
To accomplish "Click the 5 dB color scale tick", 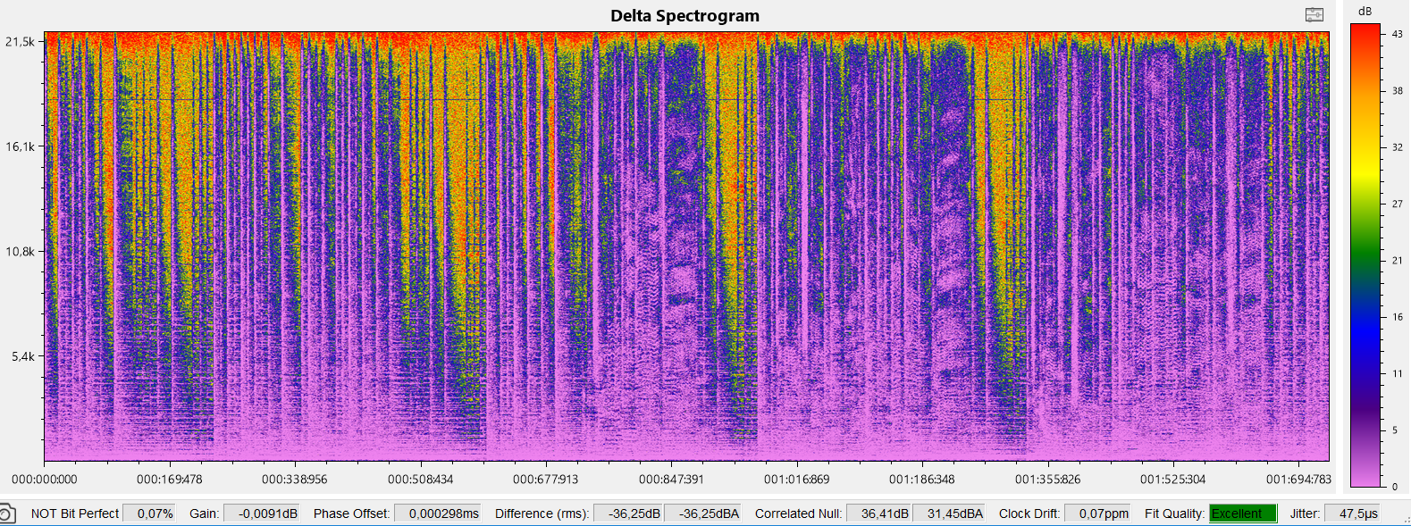I will coord(1395,430).
